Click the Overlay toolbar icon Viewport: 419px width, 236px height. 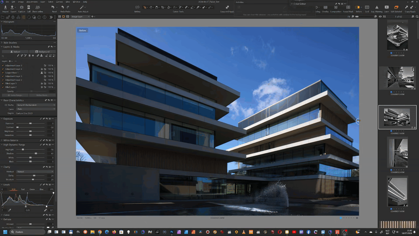(x=325, y=7)
